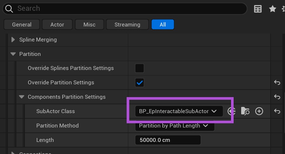The image size is (285, 154).
Task: Click the star favorites icon
Action: click(x=273, y=9)
